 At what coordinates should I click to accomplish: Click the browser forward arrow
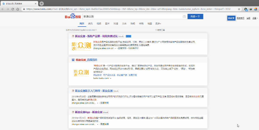pyautogui.click(x=8, y=9)
